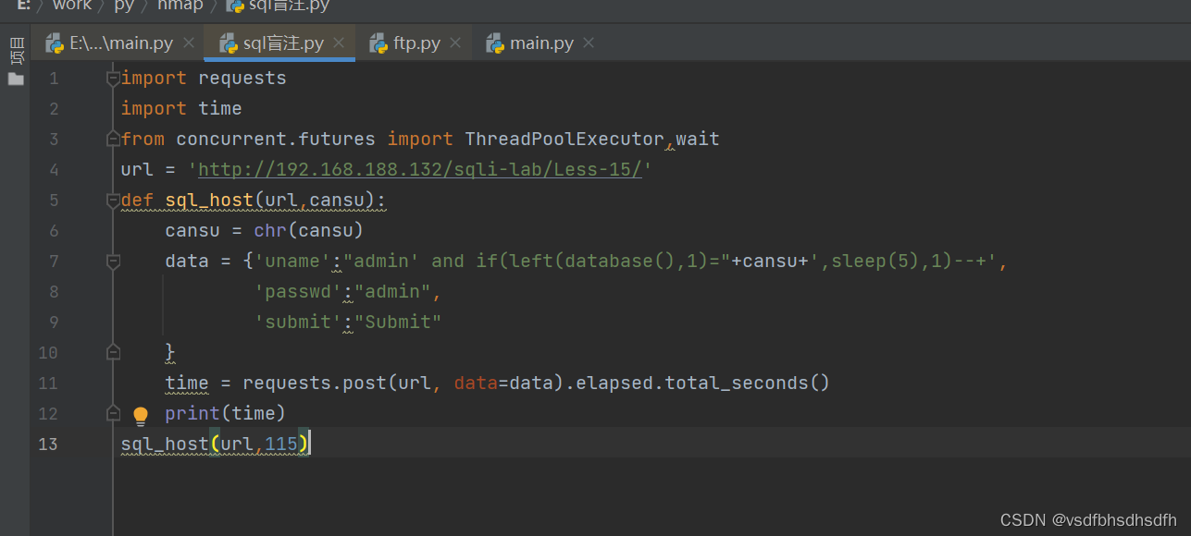
Task: Close the ftp.py tab
Action: (455, 43)
